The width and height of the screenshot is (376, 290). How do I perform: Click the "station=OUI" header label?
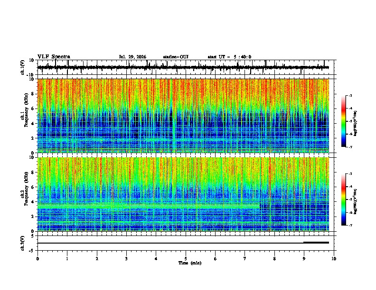176,57
